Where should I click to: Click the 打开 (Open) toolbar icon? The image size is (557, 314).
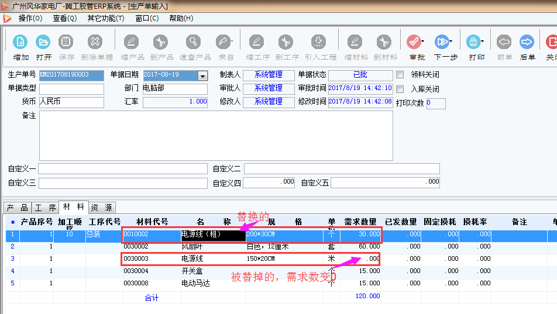[43, 42]
